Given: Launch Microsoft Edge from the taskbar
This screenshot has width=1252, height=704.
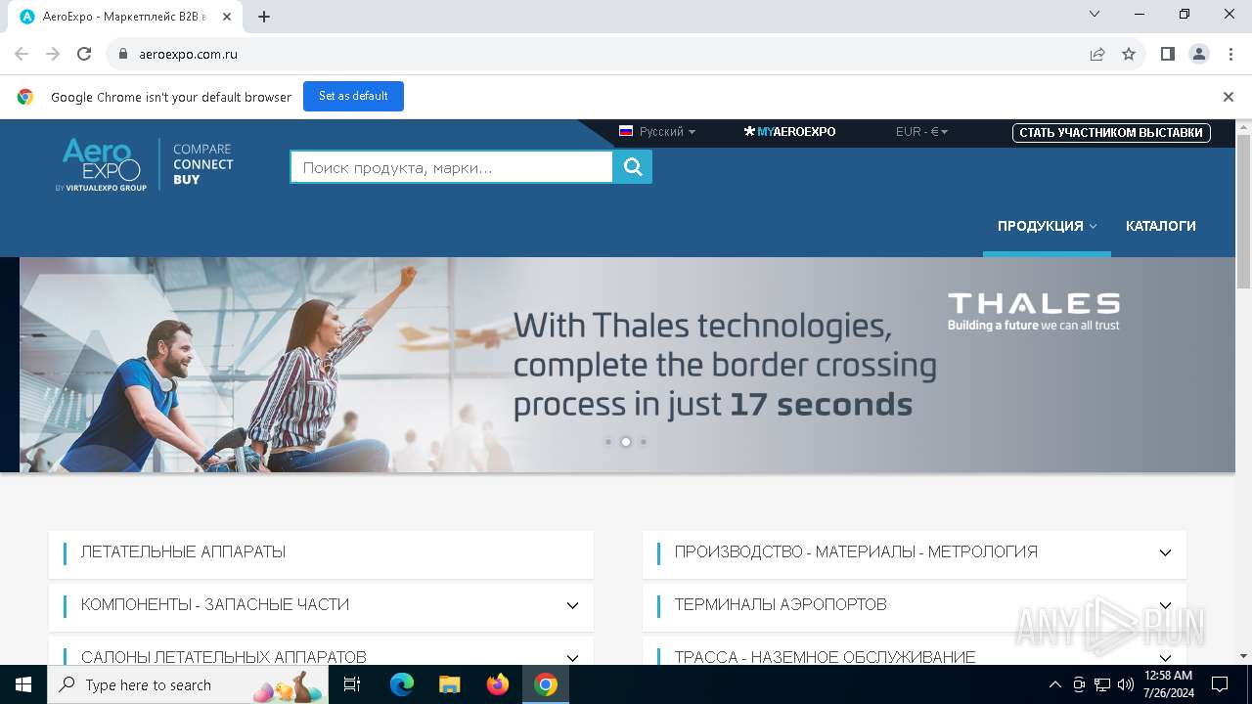Looking at the screenshot, I should coord(402,684).
